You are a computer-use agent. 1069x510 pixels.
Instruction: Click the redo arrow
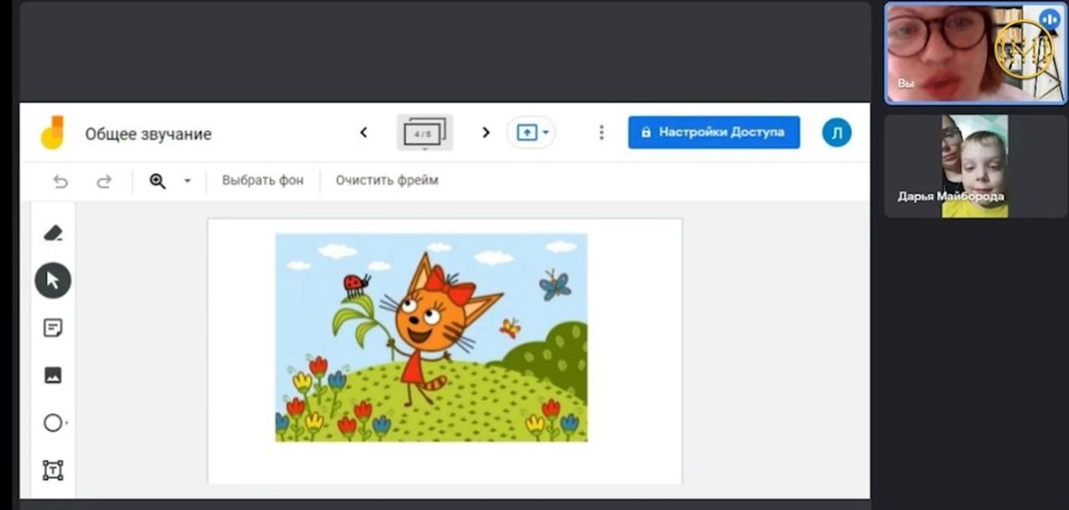[103, 181]
